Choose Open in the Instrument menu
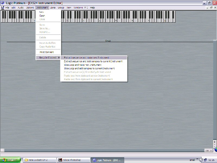This screenshot has height=163, width=217. point(42,16)
